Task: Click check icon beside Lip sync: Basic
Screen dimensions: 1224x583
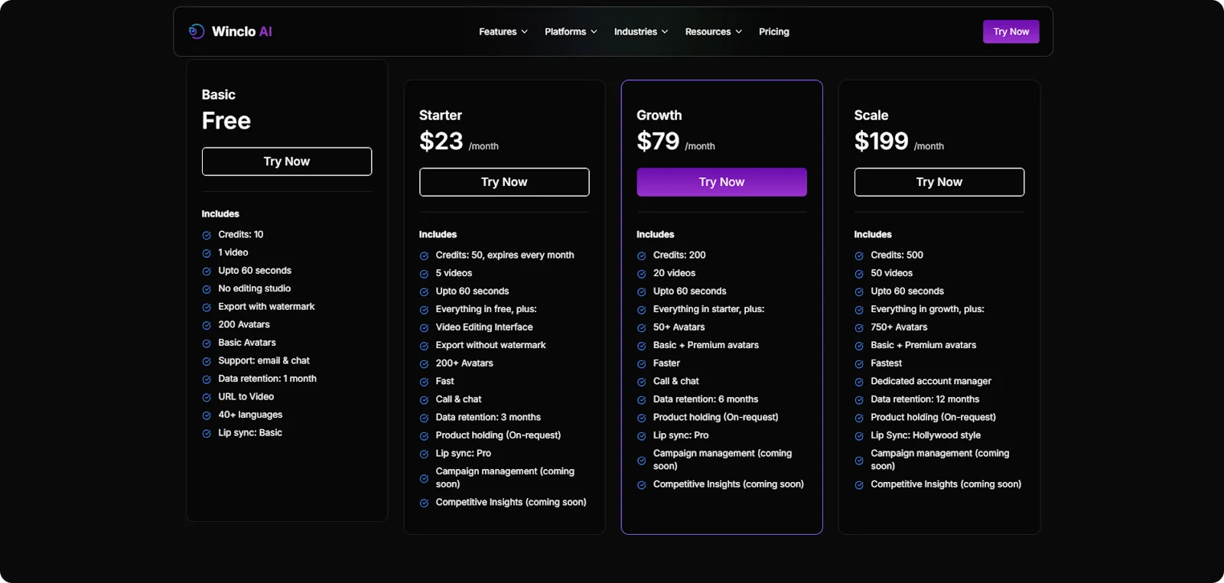Action: pos(207,434)
